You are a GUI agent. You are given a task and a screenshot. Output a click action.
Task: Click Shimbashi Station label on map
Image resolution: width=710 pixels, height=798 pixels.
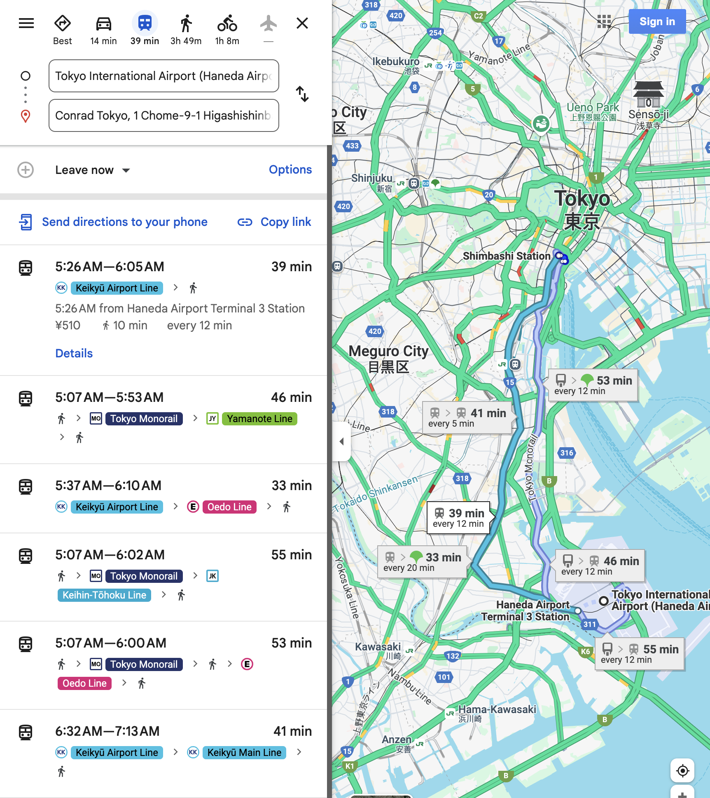(507, 256)
